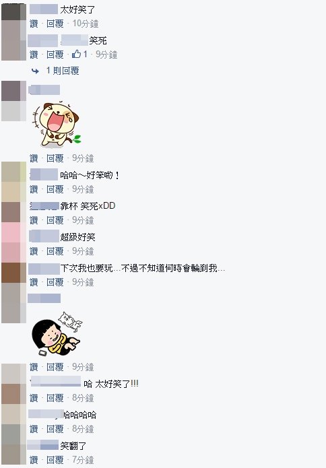Reply to the 下次我也要玩 comment
Viewport: 326px width, 468px height.
tap(55, 282)
